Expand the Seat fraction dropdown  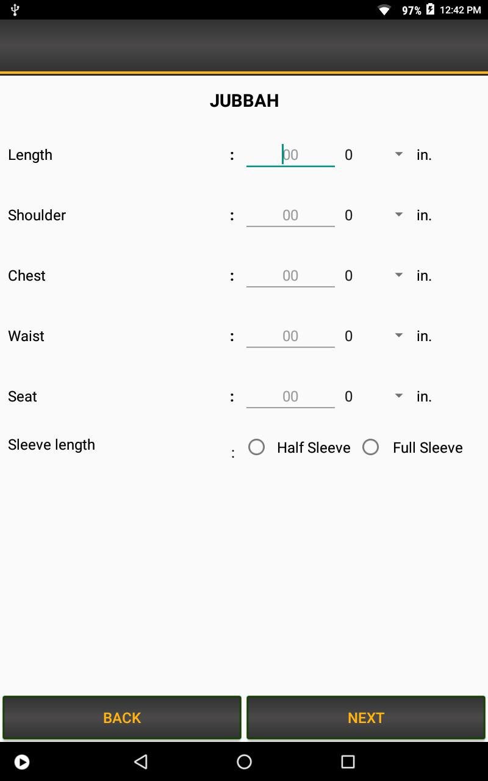[x=373, y=397]
